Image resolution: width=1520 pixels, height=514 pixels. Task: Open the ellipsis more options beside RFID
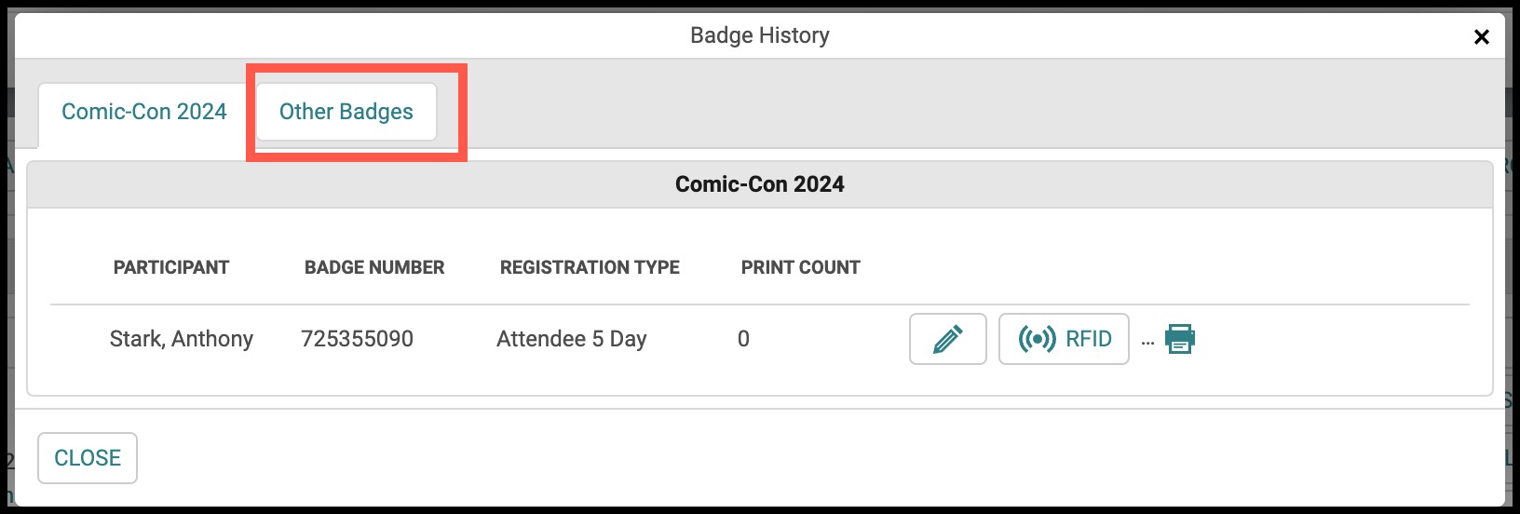pyautogui.click(x=1147, y=343)
